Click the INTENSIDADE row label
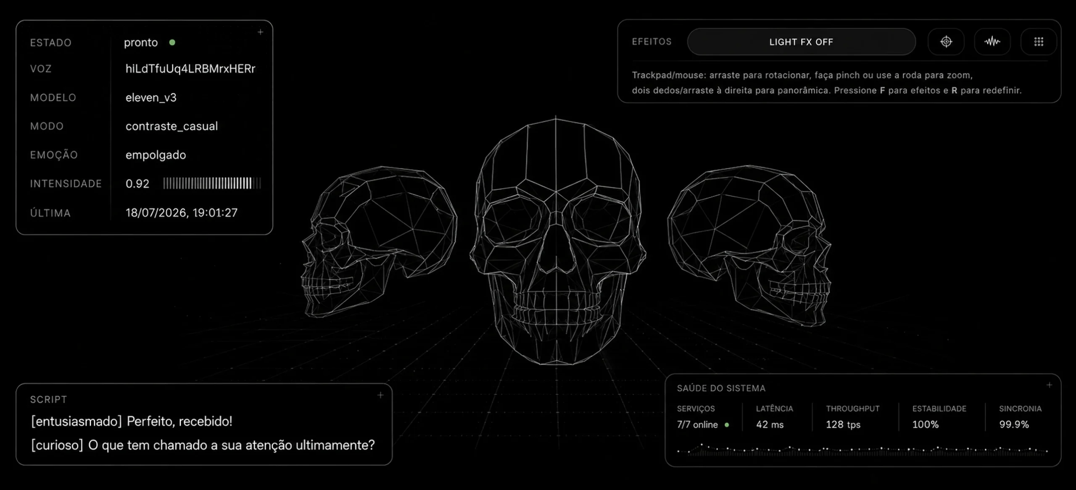The width and height of the screenshot is (1076, 490). (x=66, y=184)
